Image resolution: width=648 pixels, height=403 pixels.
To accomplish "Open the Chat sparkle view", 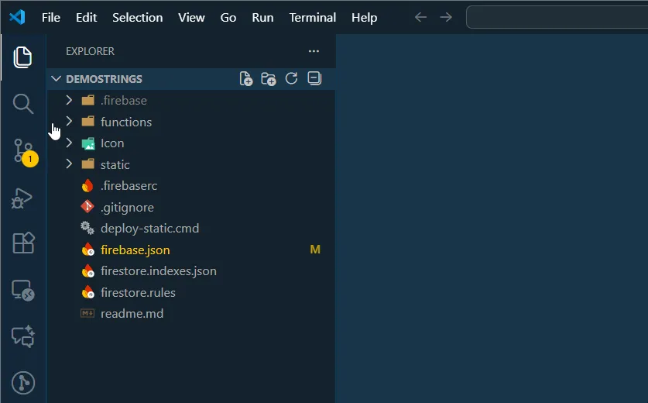I will (22, 336).
